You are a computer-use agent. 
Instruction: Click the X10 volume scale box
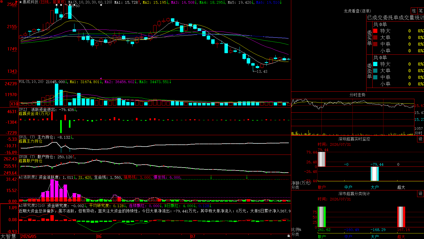point(14,104)
